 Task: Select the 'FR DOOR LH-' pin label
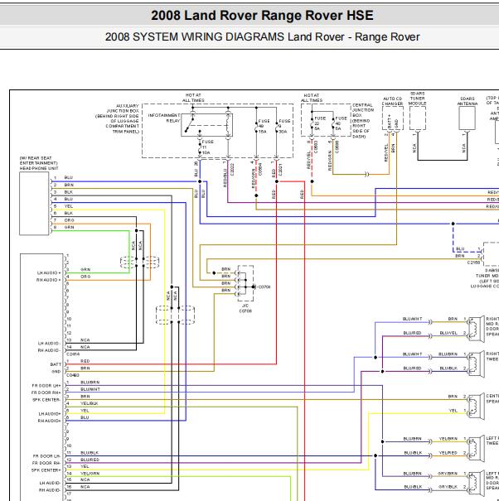tap(46, 456)
